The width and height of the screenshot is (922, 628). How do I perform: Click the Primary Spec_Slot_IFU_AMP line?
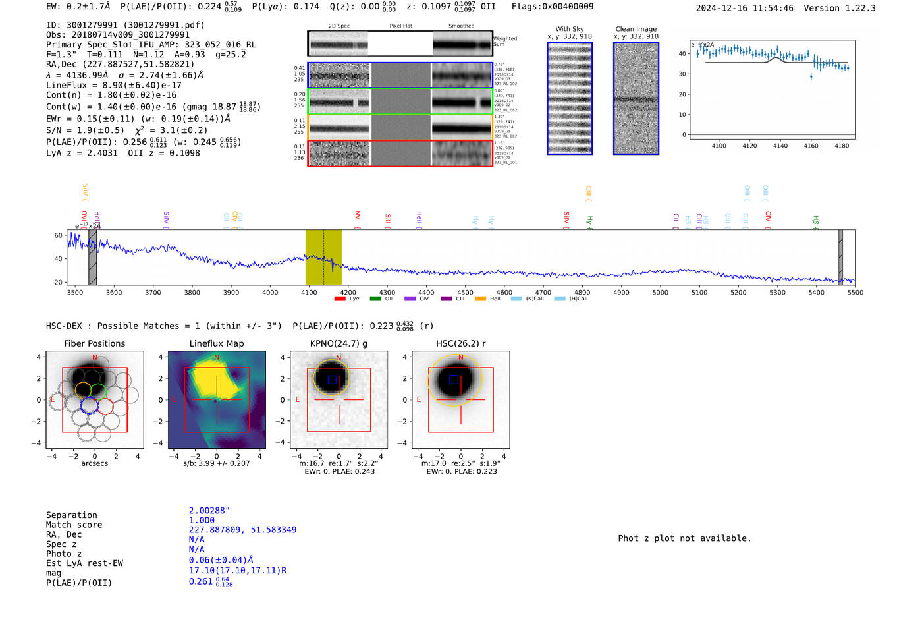point(151,45)
